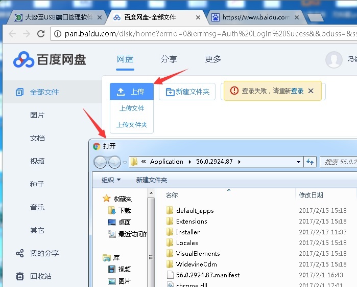Screen dimensions: 357x287
Task: Click the 上传 upload button
Action: point(131,92)
